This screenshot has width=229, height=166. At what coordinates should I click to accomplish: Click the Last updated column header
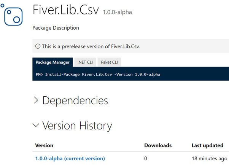(x=207, y=145)
